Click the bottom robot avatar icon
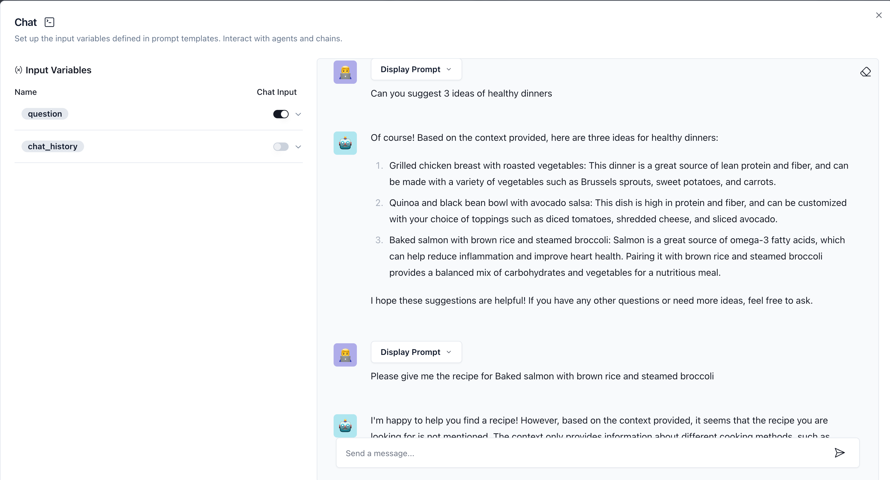 pos(345,426)
